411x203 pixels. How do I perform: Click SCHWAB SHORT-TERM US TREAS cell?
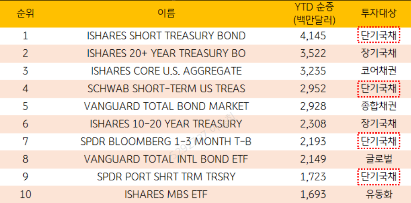(166, 88)
